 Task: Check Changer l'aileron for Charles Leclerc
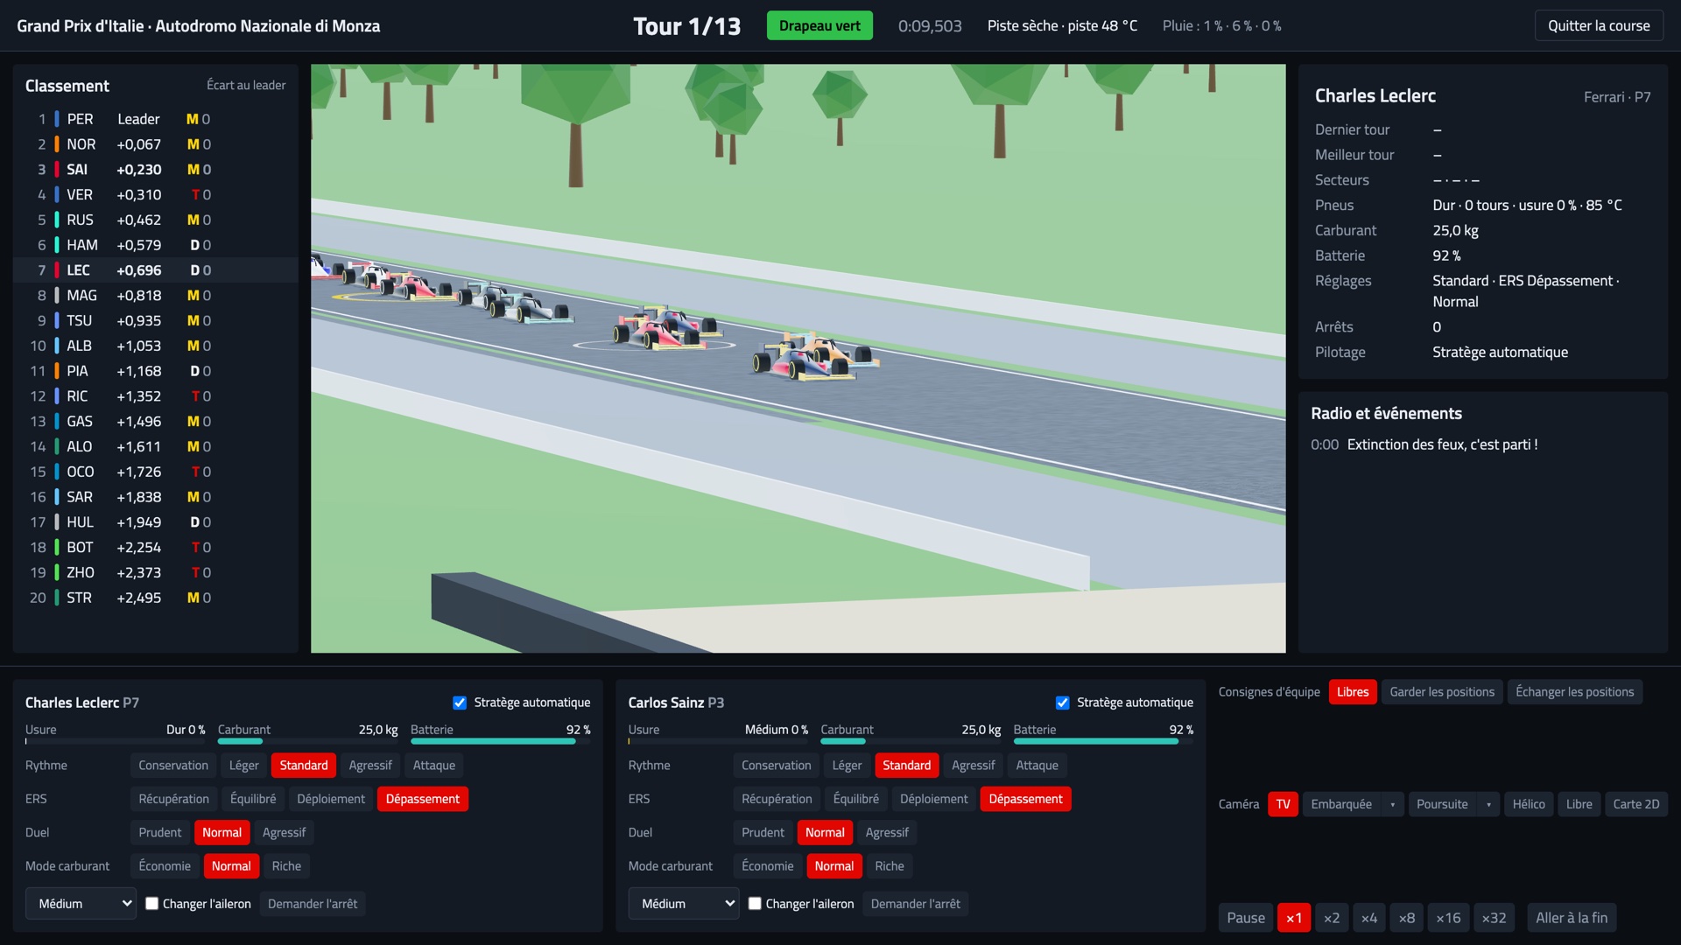(152, 903)
